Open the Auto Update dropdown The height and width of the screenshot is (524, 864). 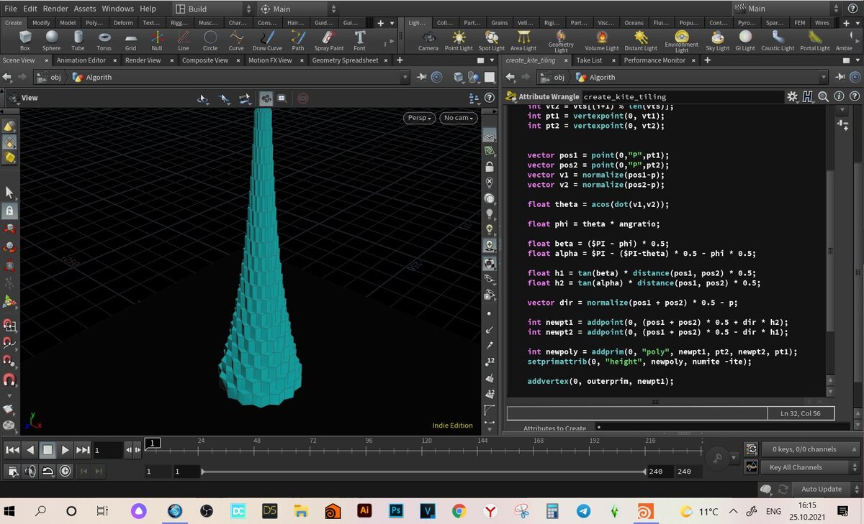(x=820, y=489)
